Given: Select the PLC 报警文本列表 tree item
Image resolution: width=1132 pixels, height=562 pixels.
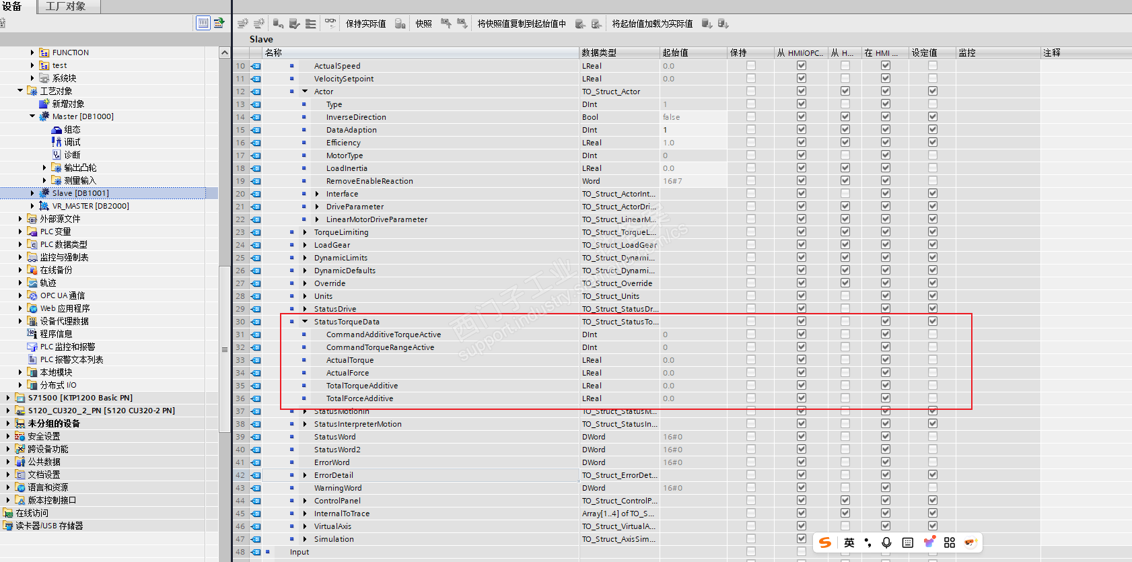Looking at the screenshot, I should pos(71,359).
